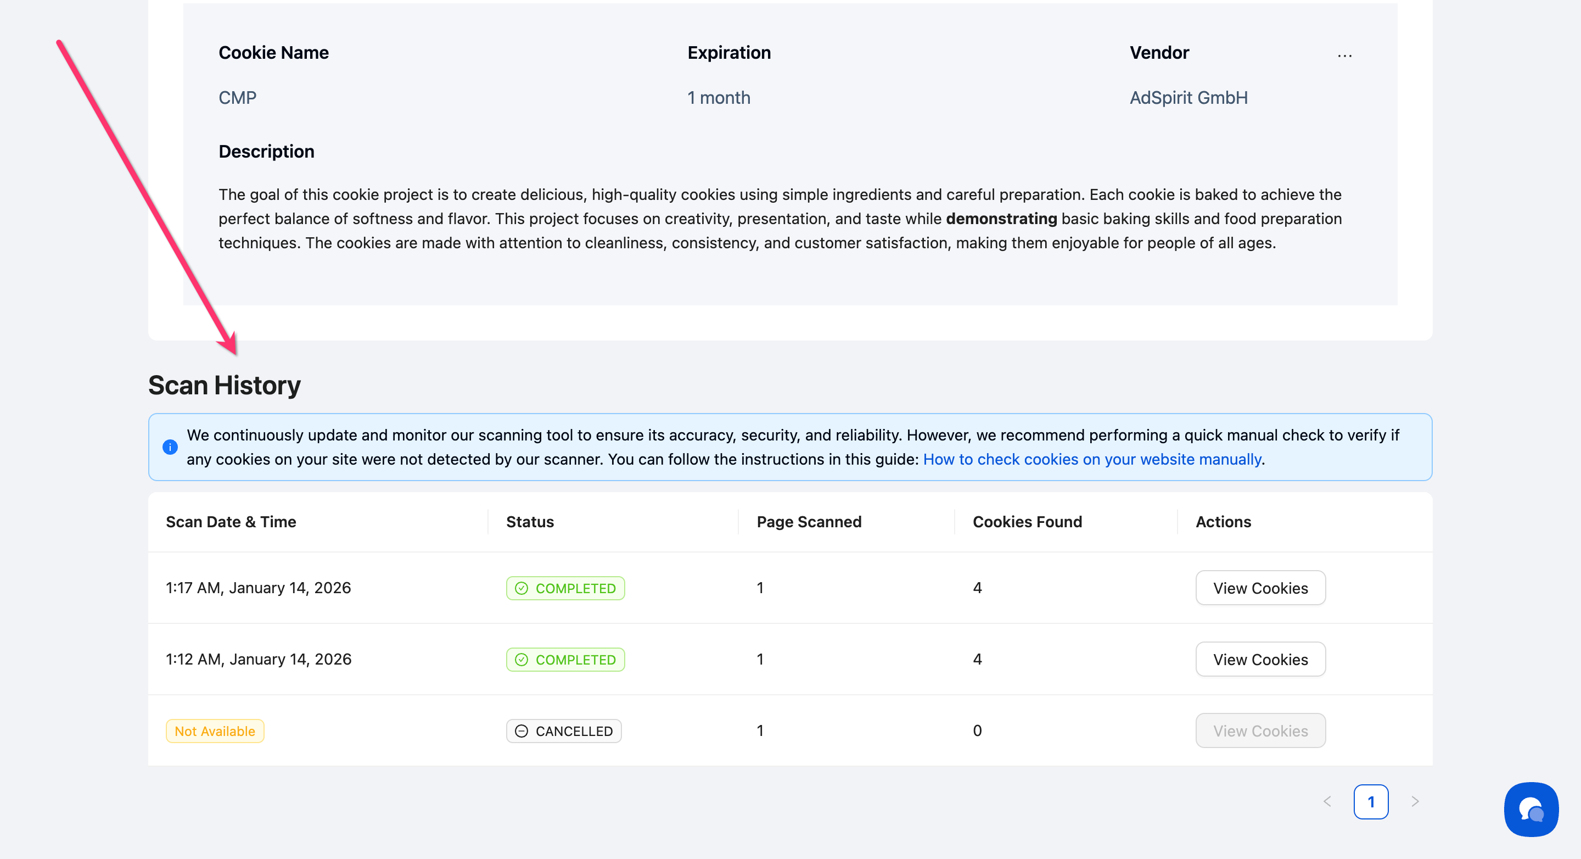Screen dimensions: 1581x859
Task: Click the previous page arrow
Action: [x=1327, y=801]
